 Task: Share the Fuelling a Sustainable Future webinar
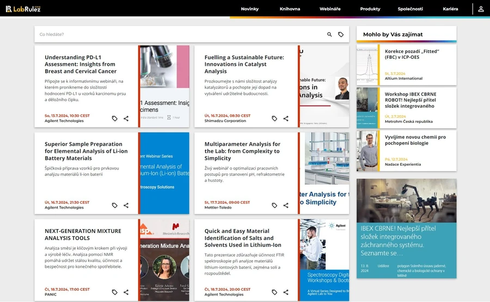[x=286, y=118]
